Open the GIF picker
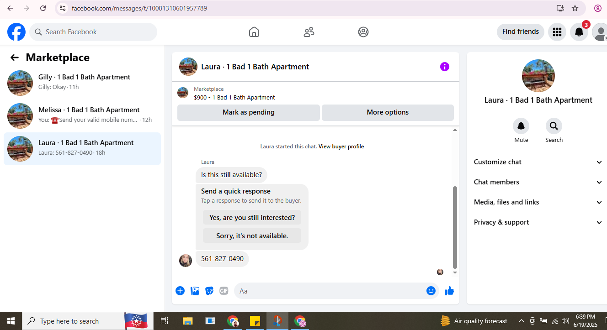This screenshot has width=607, height=330. pyautogui.click(x=224, y=291)
